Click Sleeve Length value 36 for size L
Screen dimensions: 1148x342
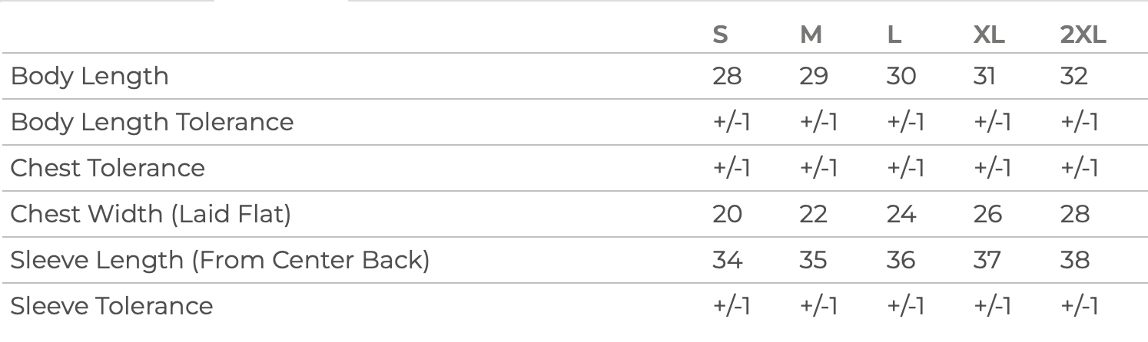(901, 260)
